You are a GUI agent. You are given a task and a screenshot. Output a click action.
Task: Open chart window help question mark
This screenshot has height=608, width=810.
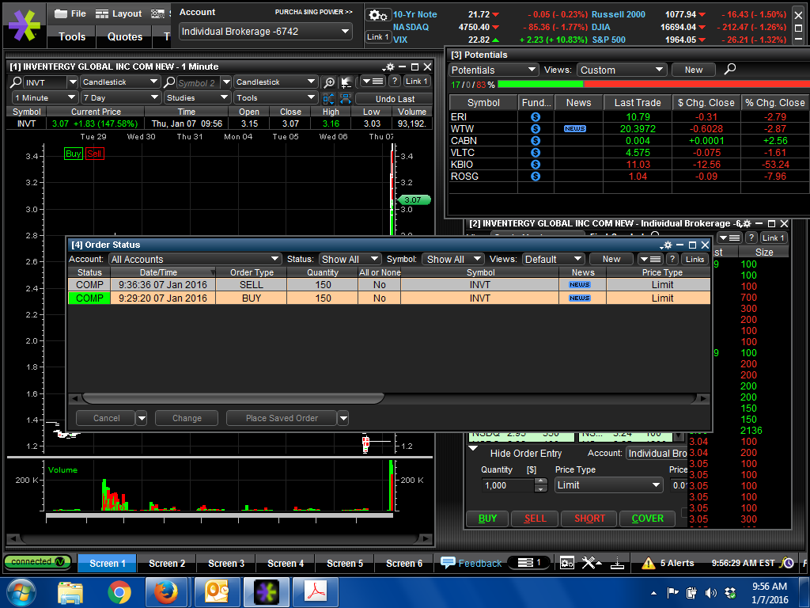394,82
